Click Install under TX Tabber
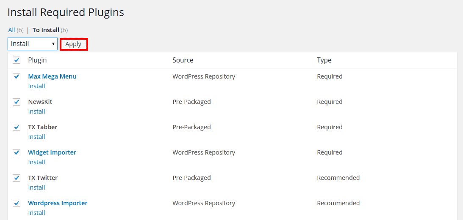 [36, 137]
